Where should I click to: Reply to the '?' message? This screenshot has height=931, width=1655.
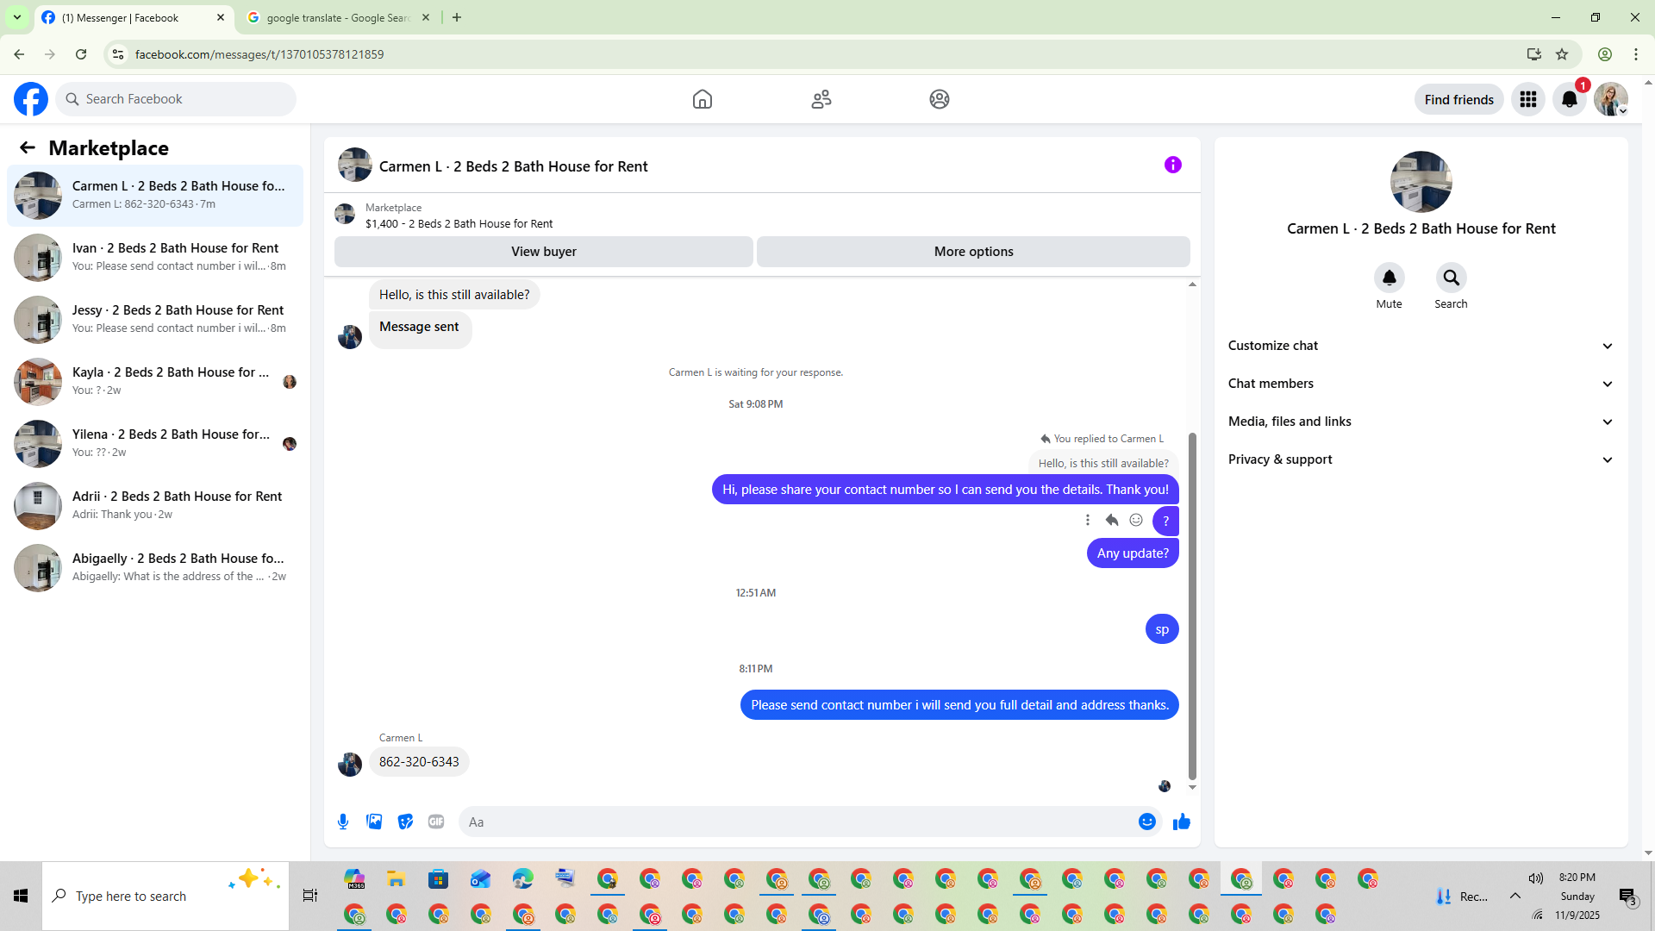pos(1112,520)
